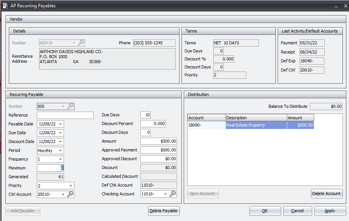This screenshot has height=221, width=349.
Task: Open the Checking Account lookup magnifier
Action: coord(173,194)
